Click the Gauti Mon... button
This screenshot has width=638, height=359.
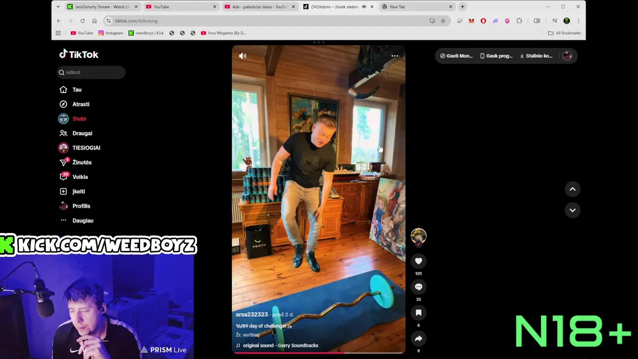pos(456,56)
